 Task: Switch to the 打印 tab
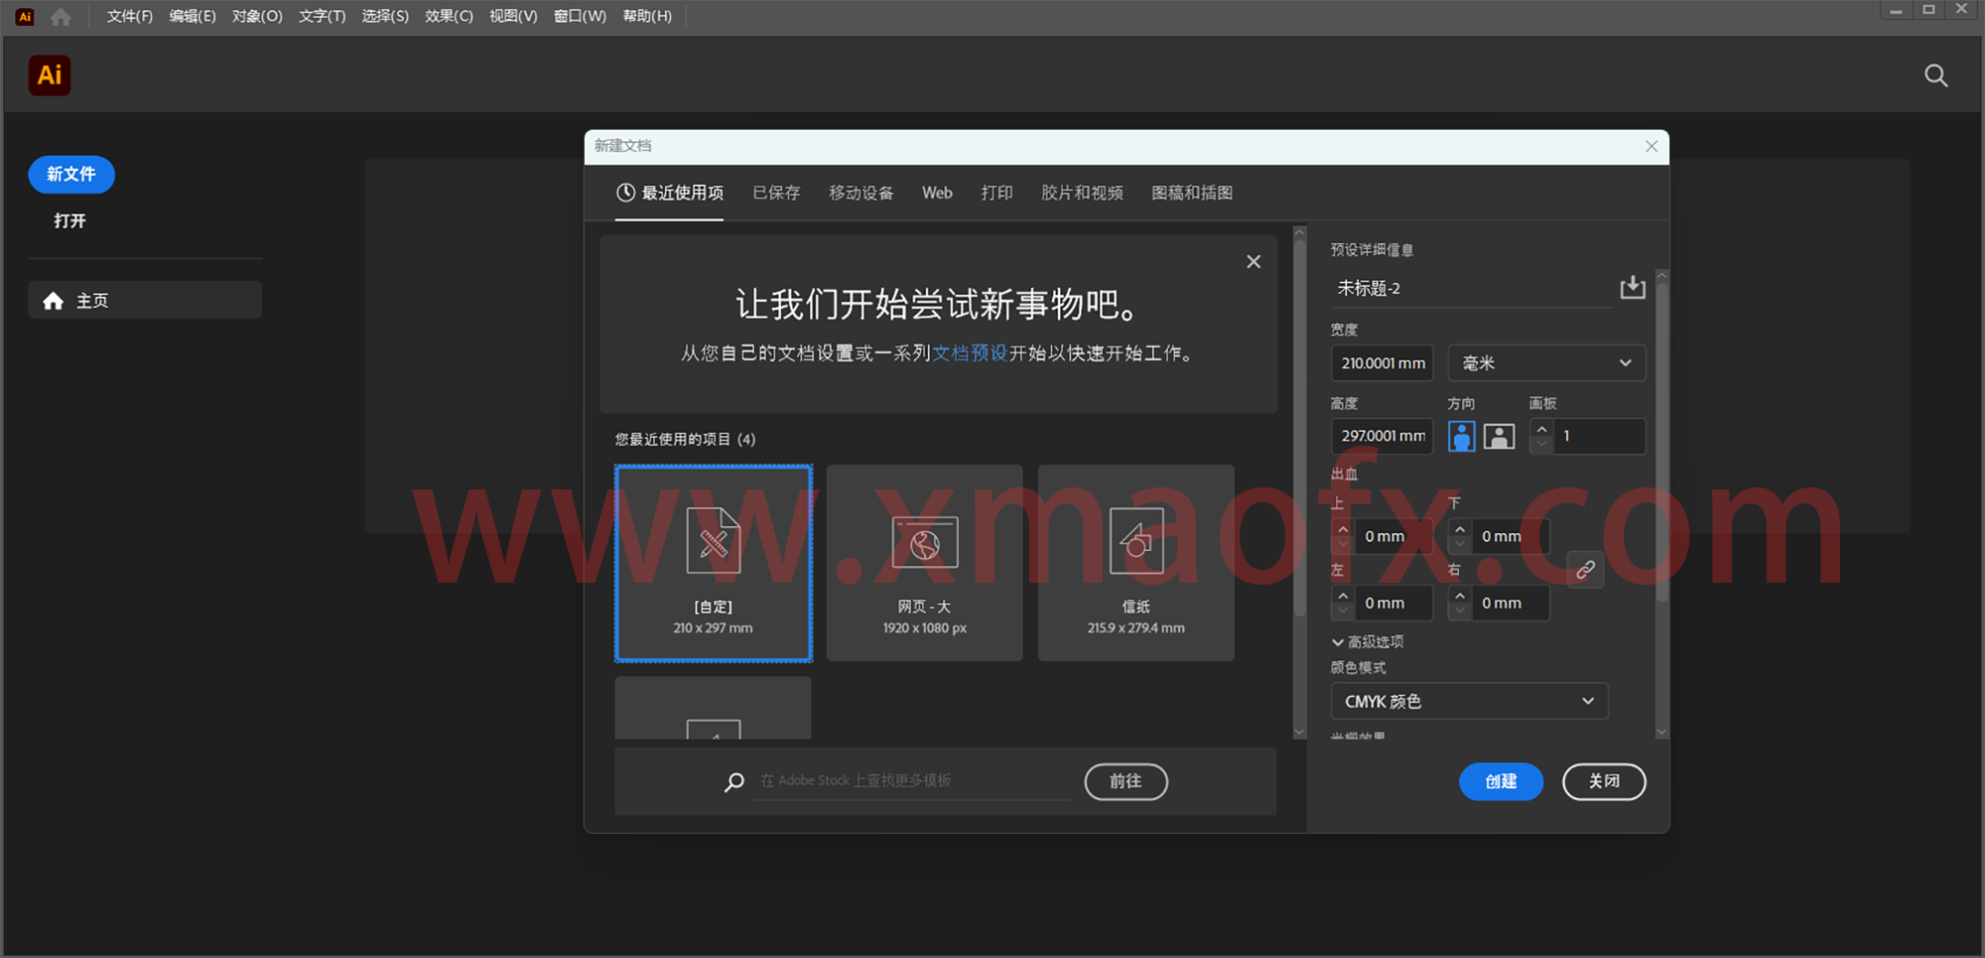(996, 193)
